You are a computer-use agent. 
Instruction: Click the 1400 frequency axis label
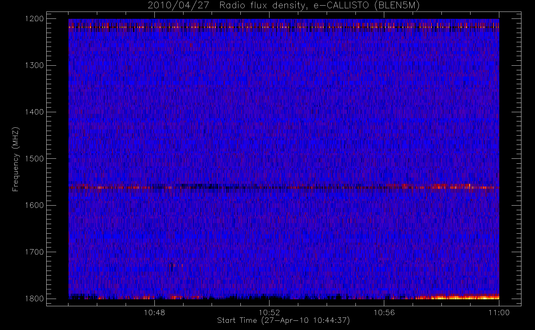click(34, 112)
